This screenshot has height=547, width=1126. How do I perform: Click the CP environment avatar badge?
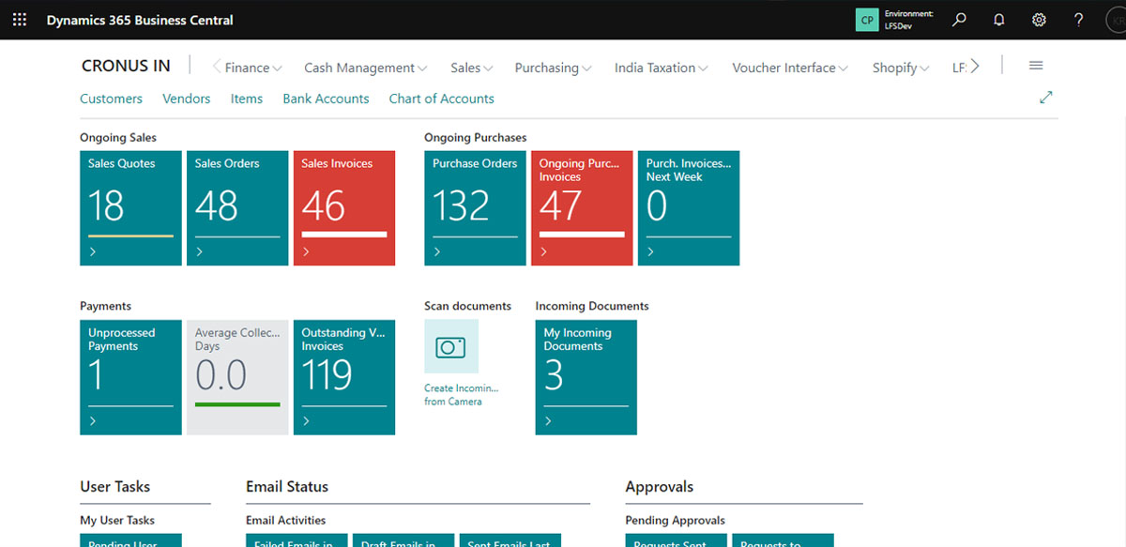click(x=867, y=20)
